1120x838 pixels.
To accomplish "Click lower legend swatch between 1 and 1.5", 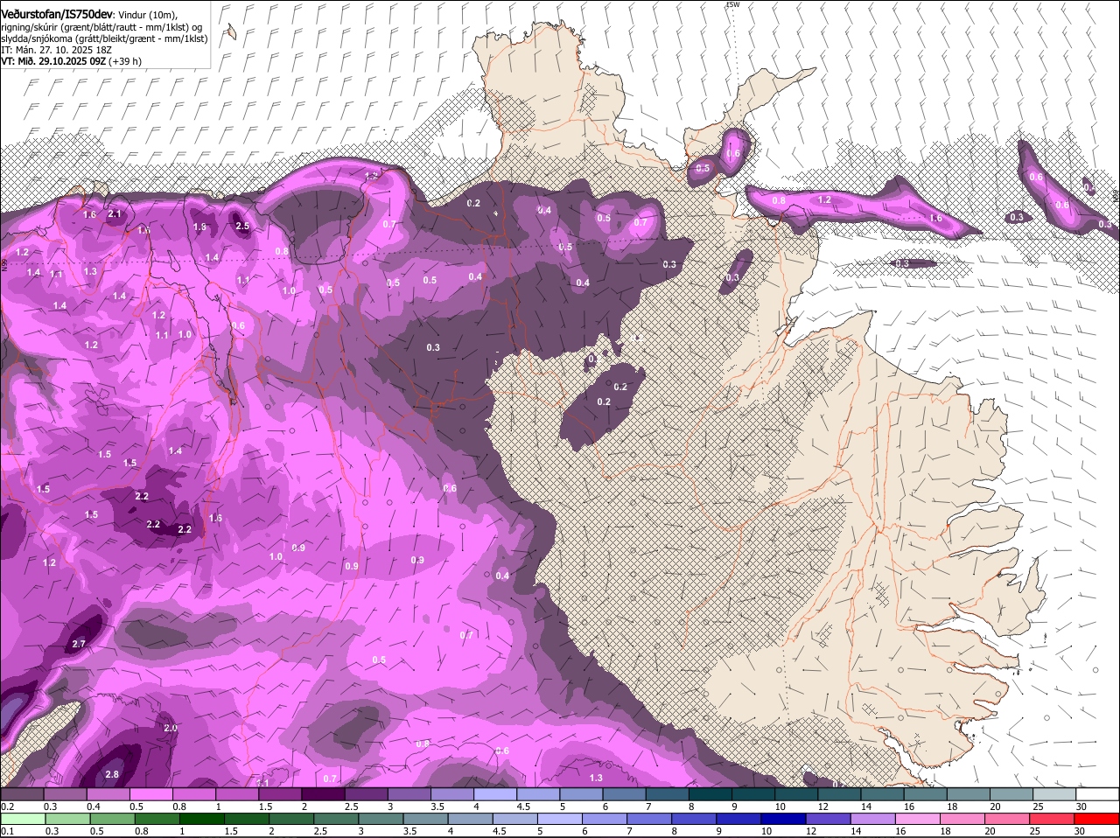I will [x=201, y=819].
